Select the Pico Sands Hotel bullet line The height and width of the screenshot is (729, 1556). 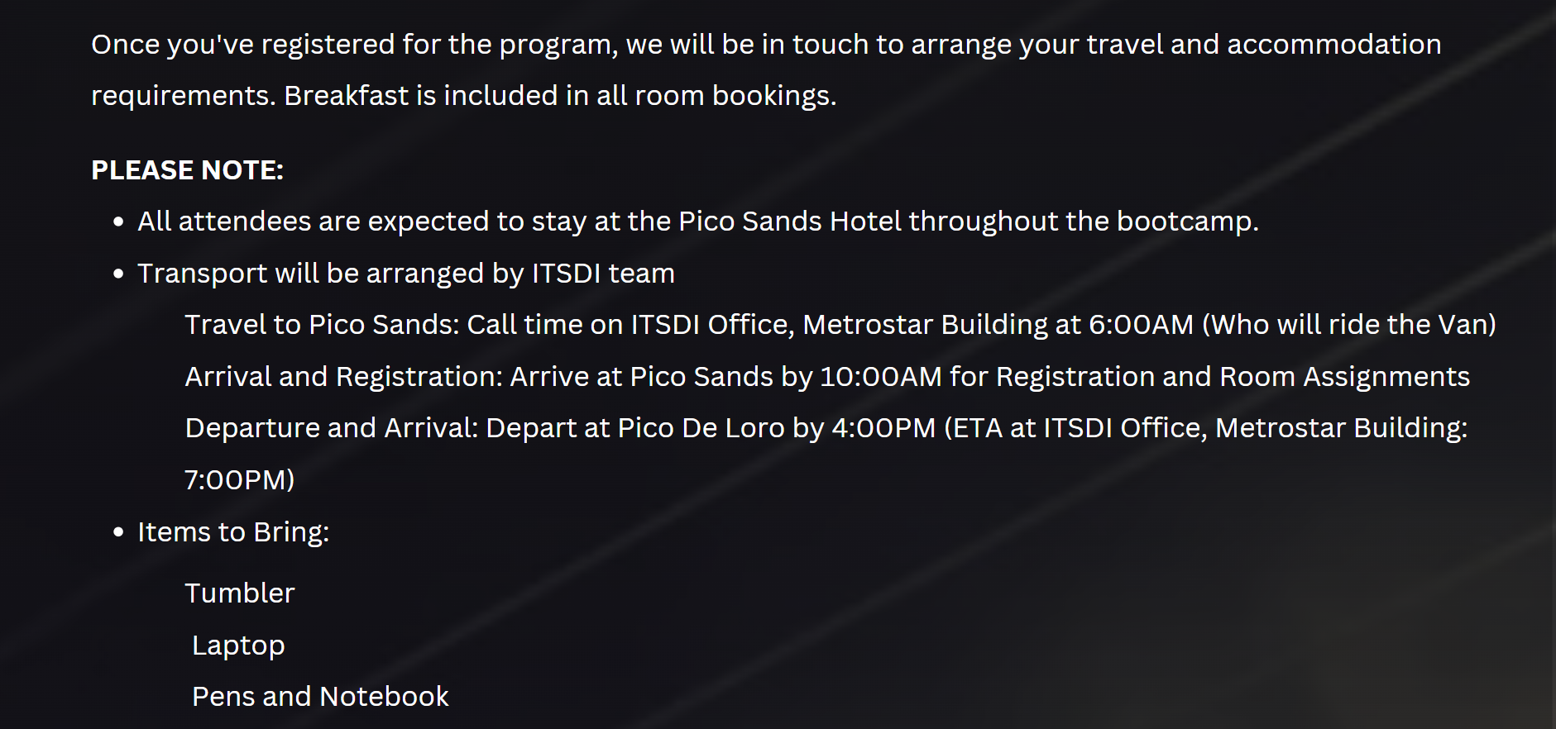[x=698, y=222]
